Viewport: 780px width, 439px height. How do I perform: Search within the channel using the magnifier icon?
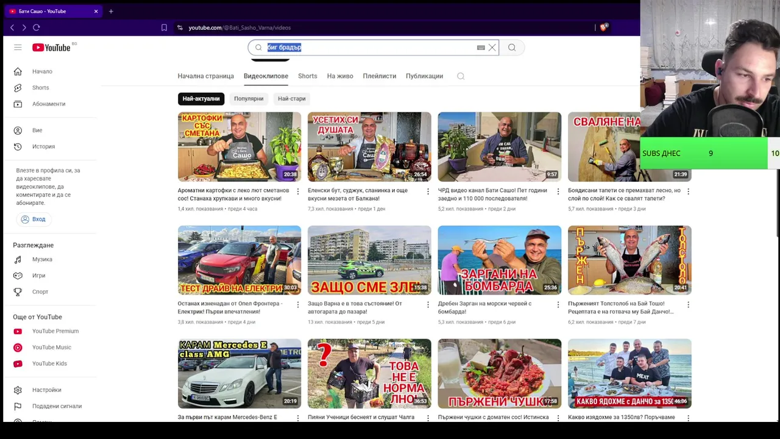coord(461,76)
